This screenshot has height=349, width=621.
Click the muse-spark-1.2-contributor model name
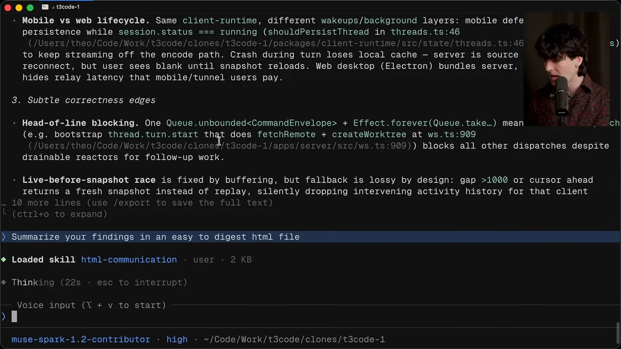(x=81, y=339)
